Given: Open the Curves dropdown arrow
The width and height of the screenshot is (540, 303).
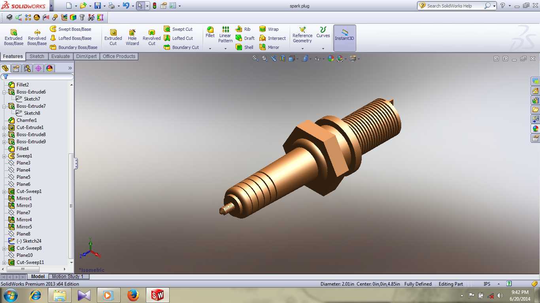Looking at the screenshot, I should [323, 49].
